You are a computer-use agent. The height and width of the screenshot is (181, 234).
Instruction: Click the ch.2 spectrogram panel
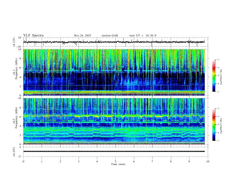click(x=114, y=121)
